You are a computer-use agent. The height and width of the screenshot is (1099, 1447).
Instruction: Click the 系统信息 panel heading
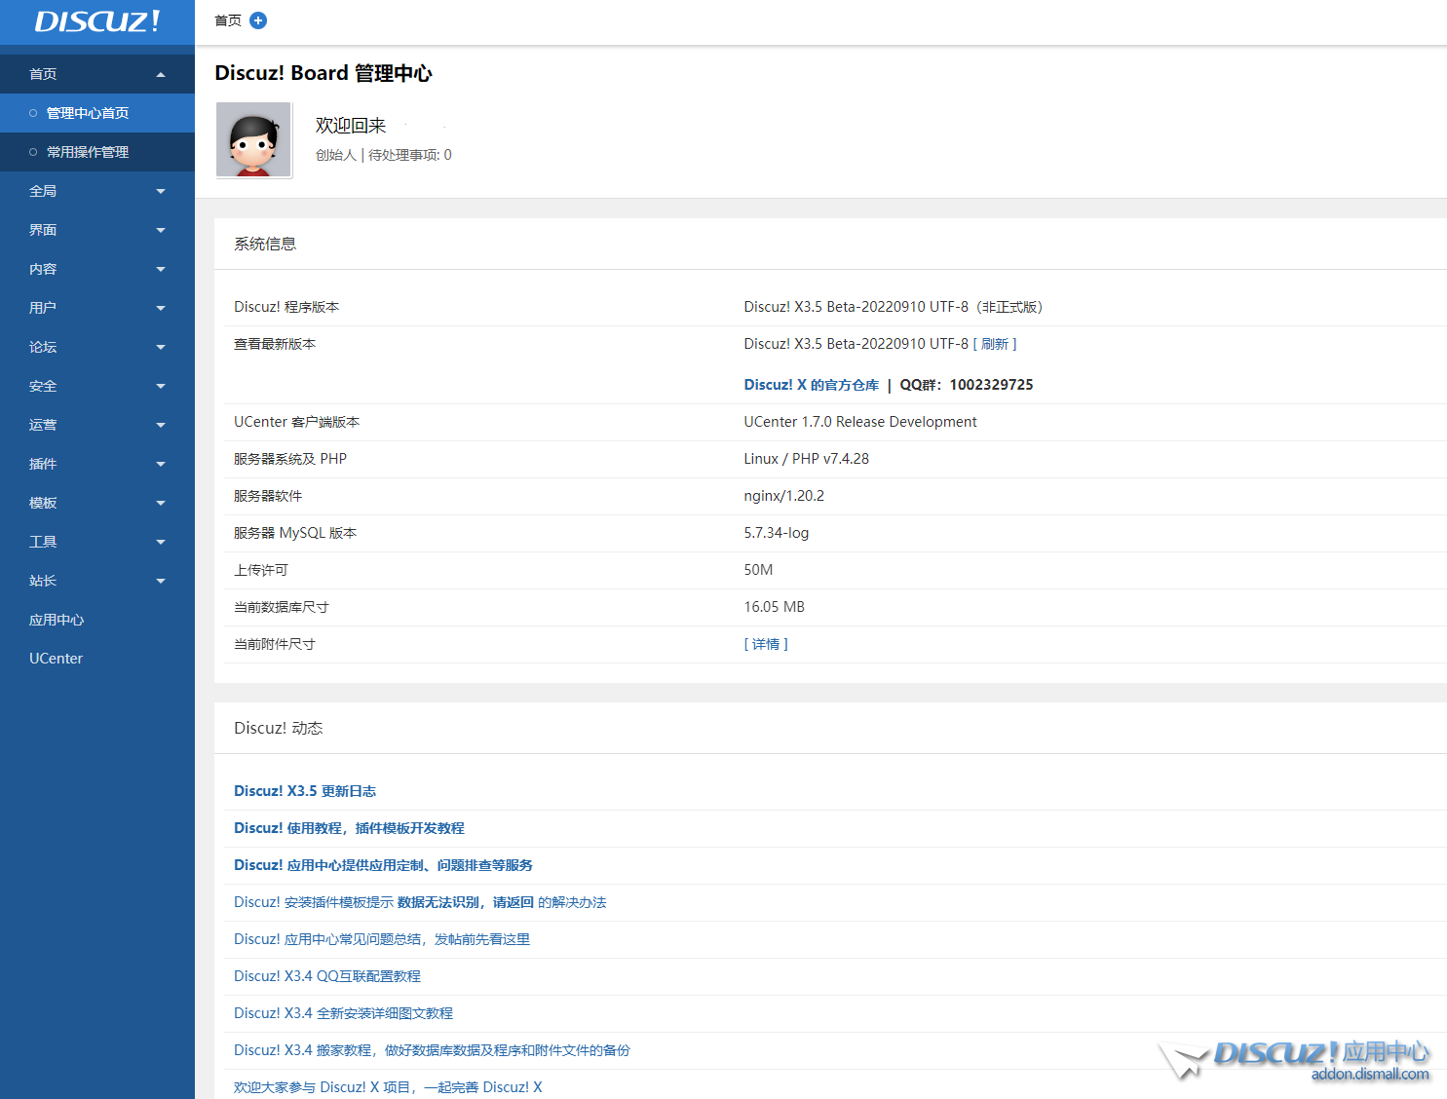pos(265,244)
